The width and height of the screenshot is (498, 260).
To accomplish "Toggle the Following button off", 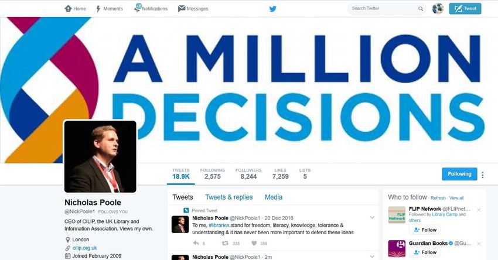I will [459, 174].
